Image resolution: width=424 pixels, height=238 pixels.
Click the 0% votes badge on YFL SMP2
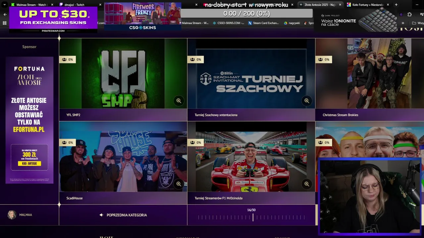coord(68,59)
